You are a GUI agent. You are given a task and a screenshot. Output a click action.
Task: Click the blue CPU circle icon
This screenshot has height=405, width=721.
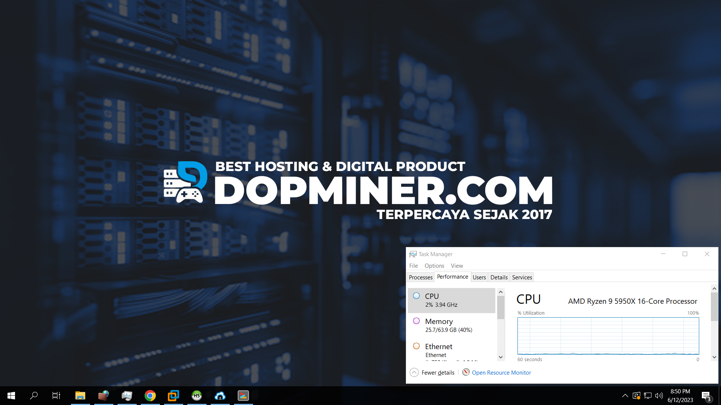pyautogui.click(x=416, y=296)
